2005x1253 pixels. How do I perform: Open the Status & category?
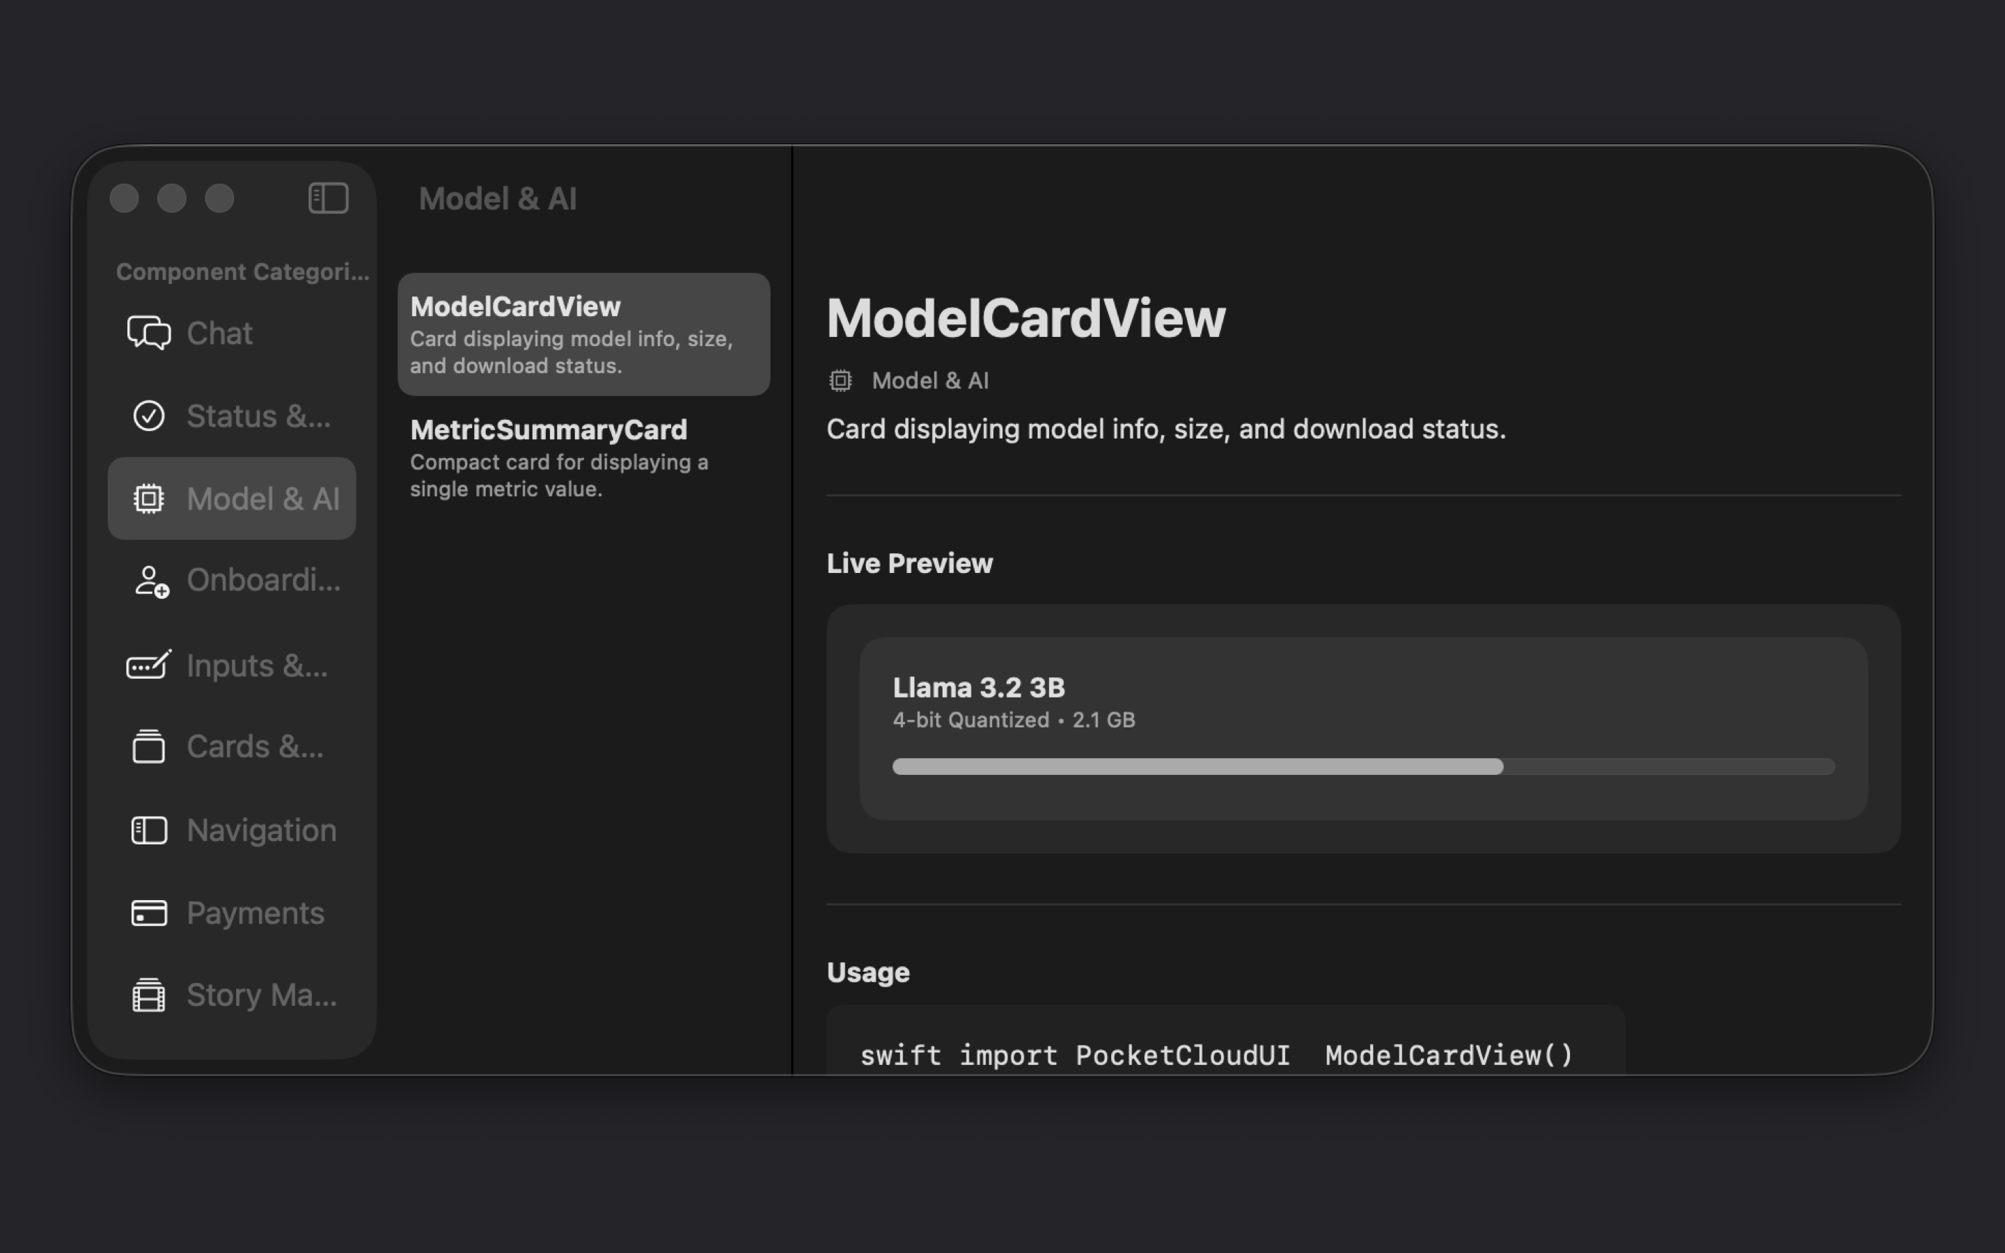pyautogui.click(x=232, y=416)
